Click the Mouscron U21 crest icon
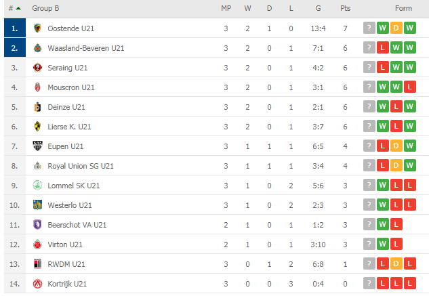This screenshot has height=296, width=429. [37, 87]
